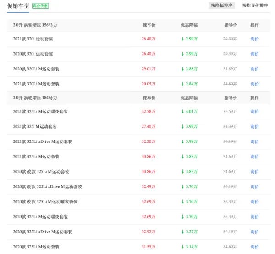Image resolution: width=275 pixels, height=254 pixels.
Task: Select model name 2020款 325Li xDrive M运动套装
Action: [x=43, y=231]
